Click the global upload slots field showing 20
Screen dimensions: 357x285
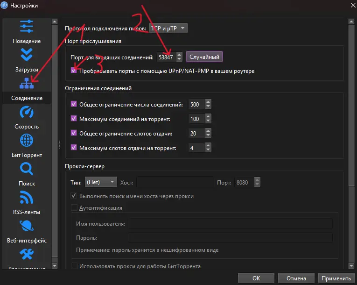[197, 133]
